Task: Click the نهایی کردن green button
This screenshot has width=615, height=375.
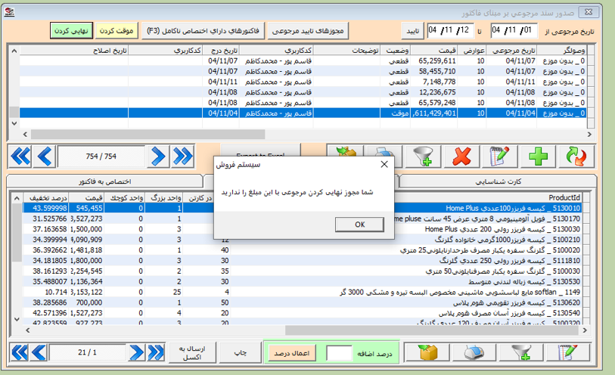Action: pos(70,30)
